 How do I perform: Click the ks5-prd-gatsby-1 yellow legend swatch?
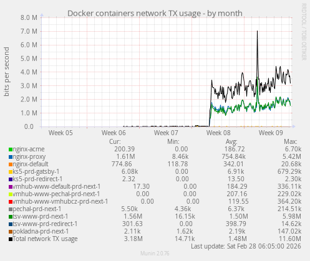(11, 172)
